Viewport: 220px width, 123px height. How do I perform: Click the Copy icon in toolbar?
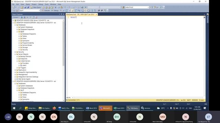pyautogui.click(x=58, y=7)
